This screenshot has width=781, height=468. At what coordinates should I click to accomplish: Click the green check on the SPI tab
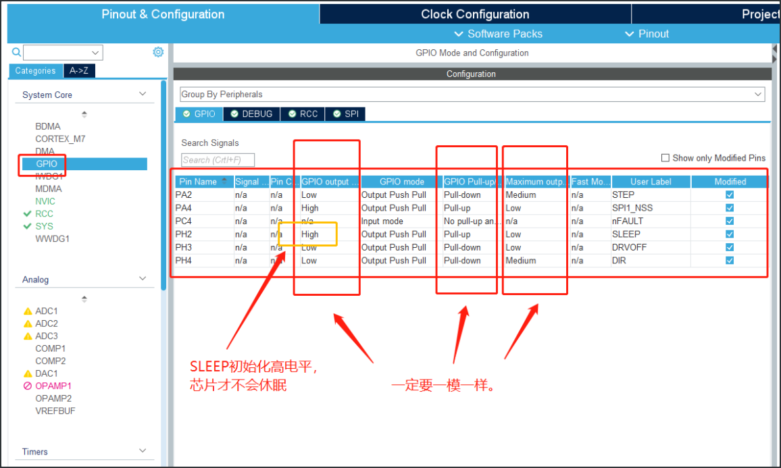(x=336, y=113)
